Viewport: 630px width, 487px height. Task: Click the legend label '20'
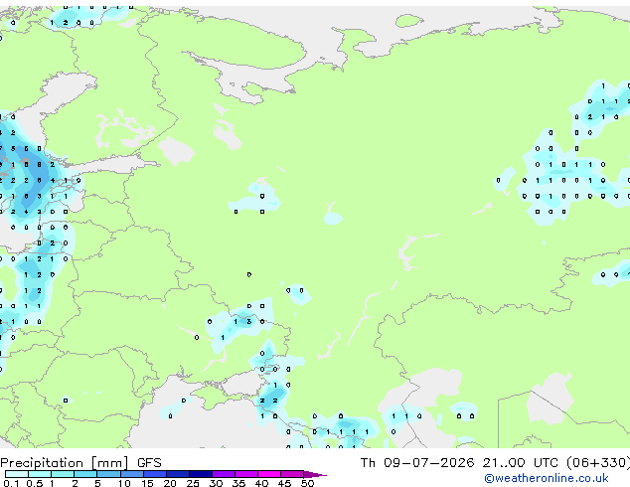click(x=170, y=483)
